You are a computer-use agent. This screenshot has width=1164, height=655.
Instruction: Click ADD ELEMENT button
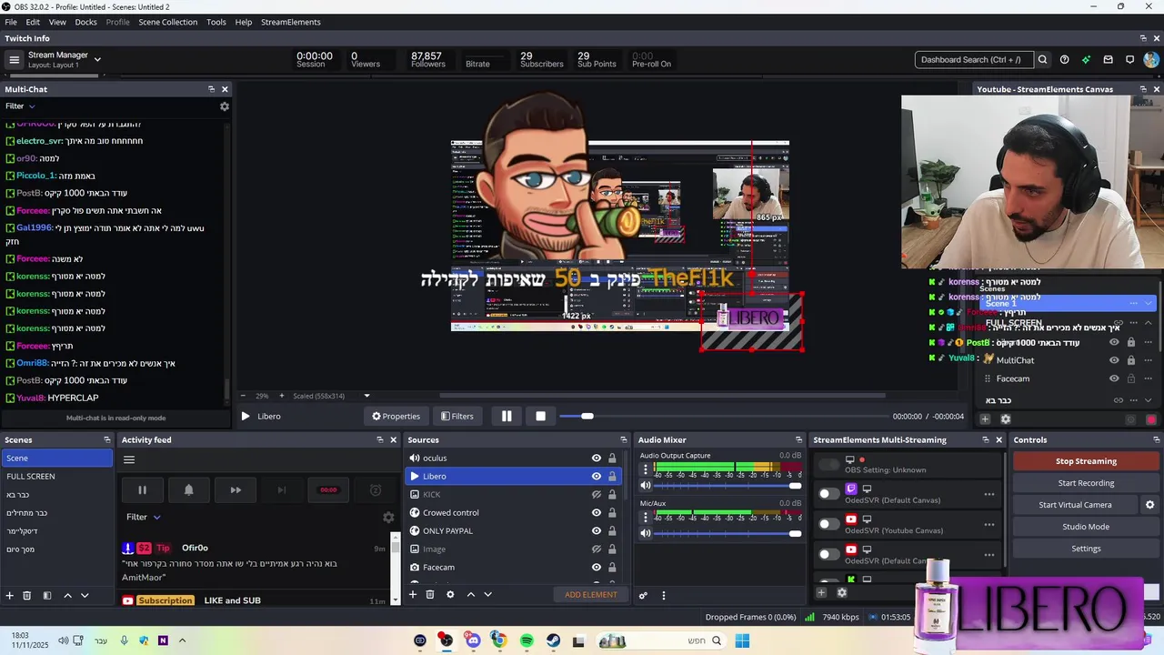(591, 595)
